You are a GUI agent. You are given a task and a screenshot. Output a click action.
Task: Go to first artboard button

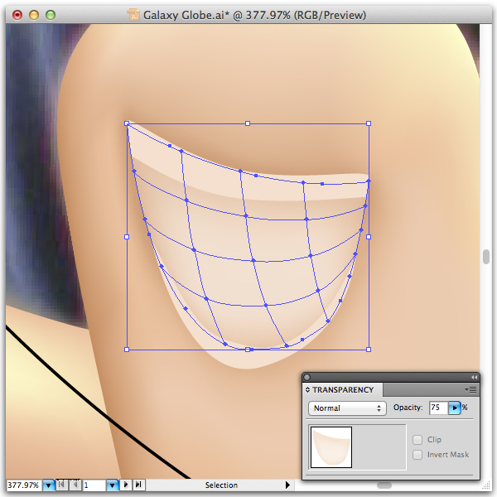[62, 485]
